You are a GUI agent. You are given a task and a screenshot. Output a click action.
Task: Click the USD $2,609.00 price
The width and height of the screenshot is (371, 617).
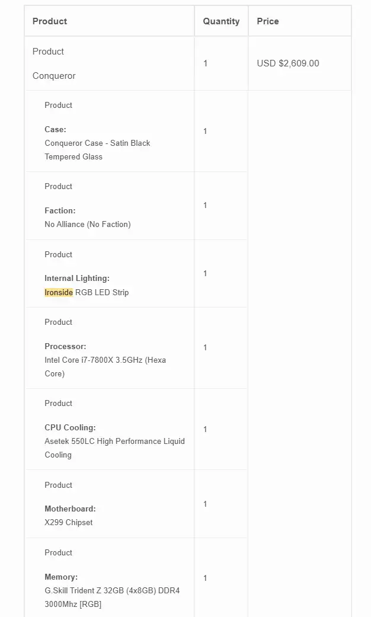[x=288, y=63]
